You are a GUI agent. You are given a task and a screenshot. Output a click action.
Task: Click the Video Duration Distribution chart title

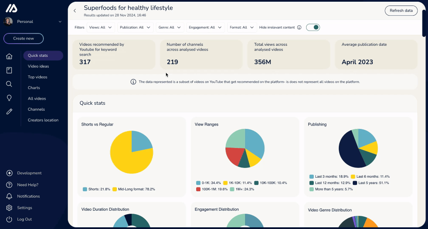tap(105, 209)
